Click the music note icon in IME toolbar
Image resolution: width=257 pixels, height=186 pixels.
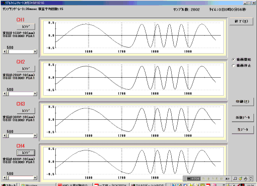(x=235, y=178)
